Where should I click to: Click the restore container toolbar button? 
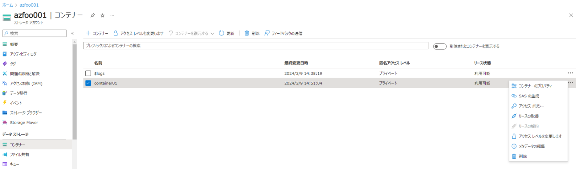point(188,33)
